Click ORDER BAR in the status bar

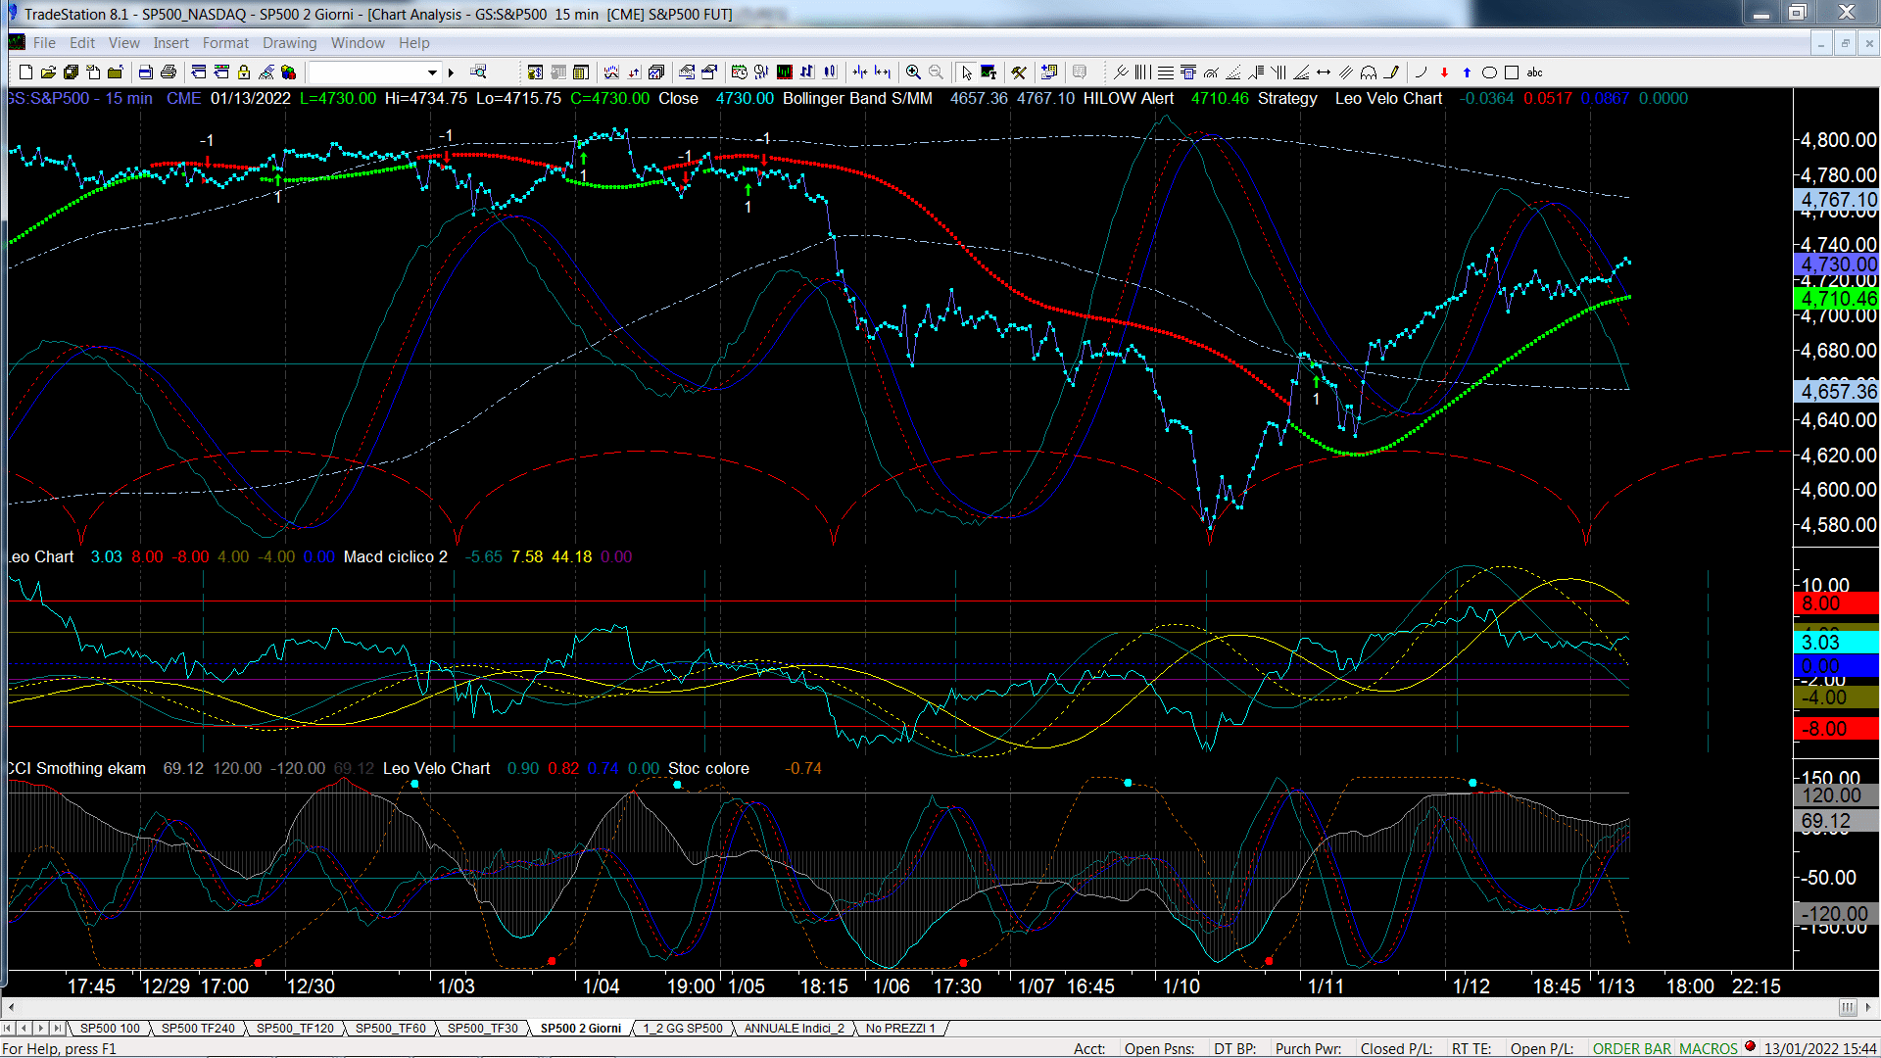click(x=1632, y=1049)
